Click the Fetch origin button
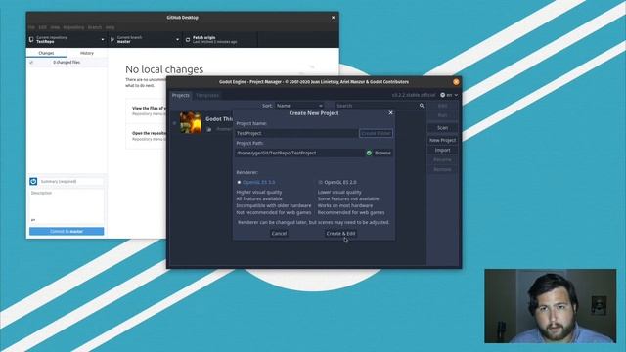The height and width of the screenshot is (352, 626). [x=219, y=39]
